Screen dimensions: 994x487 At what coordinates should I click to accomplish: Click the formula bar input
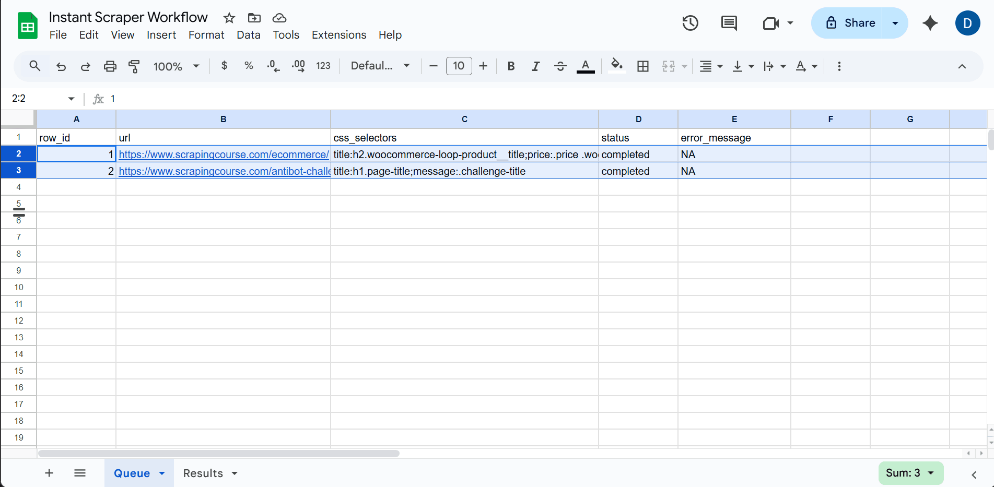pos(548,99)
